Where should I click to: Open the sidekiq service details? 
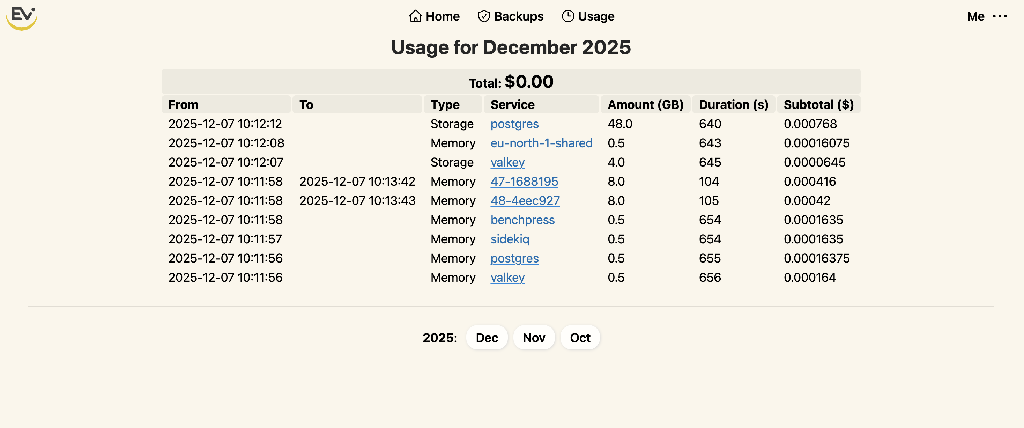tap(510, 239)
